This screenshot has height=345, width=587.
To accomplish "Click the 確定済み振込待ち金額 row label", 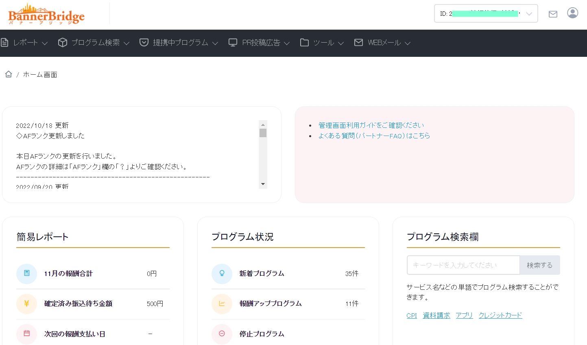I will tap(78, 304).
